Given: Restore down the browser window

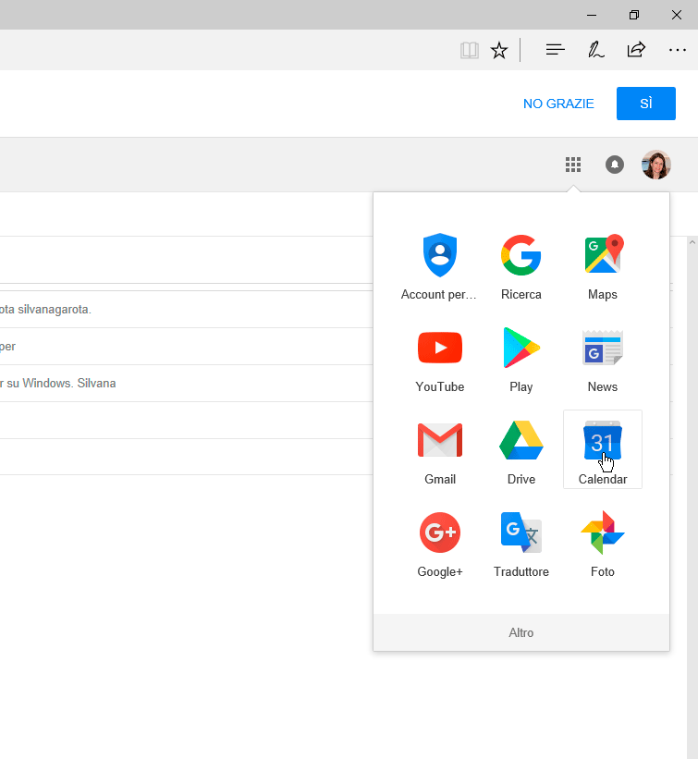Looking at the screenshot, I should (634, 15).
